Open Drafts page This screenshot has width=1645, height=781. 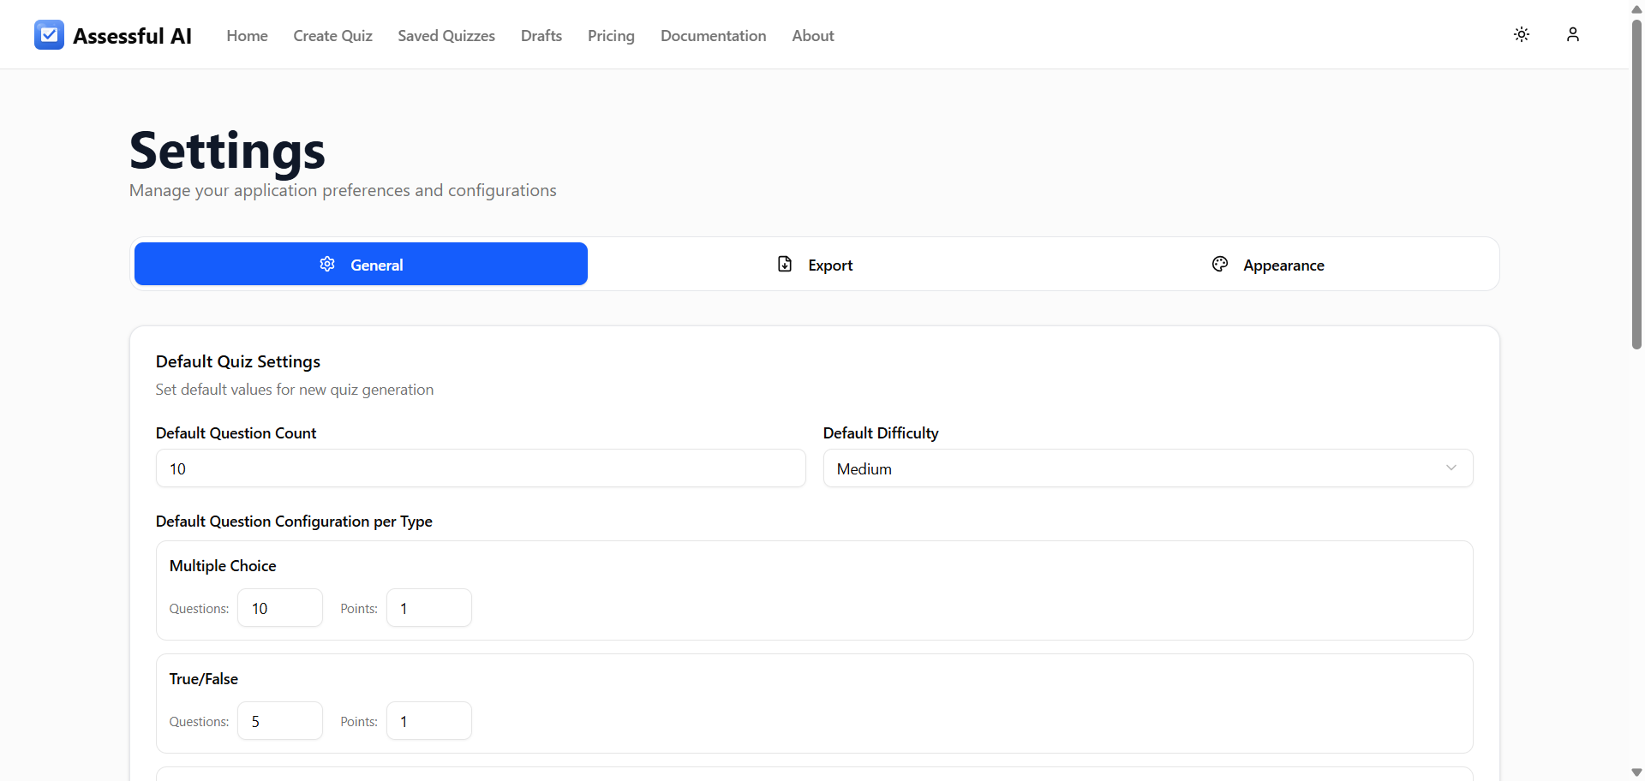(x=541, y=36)
